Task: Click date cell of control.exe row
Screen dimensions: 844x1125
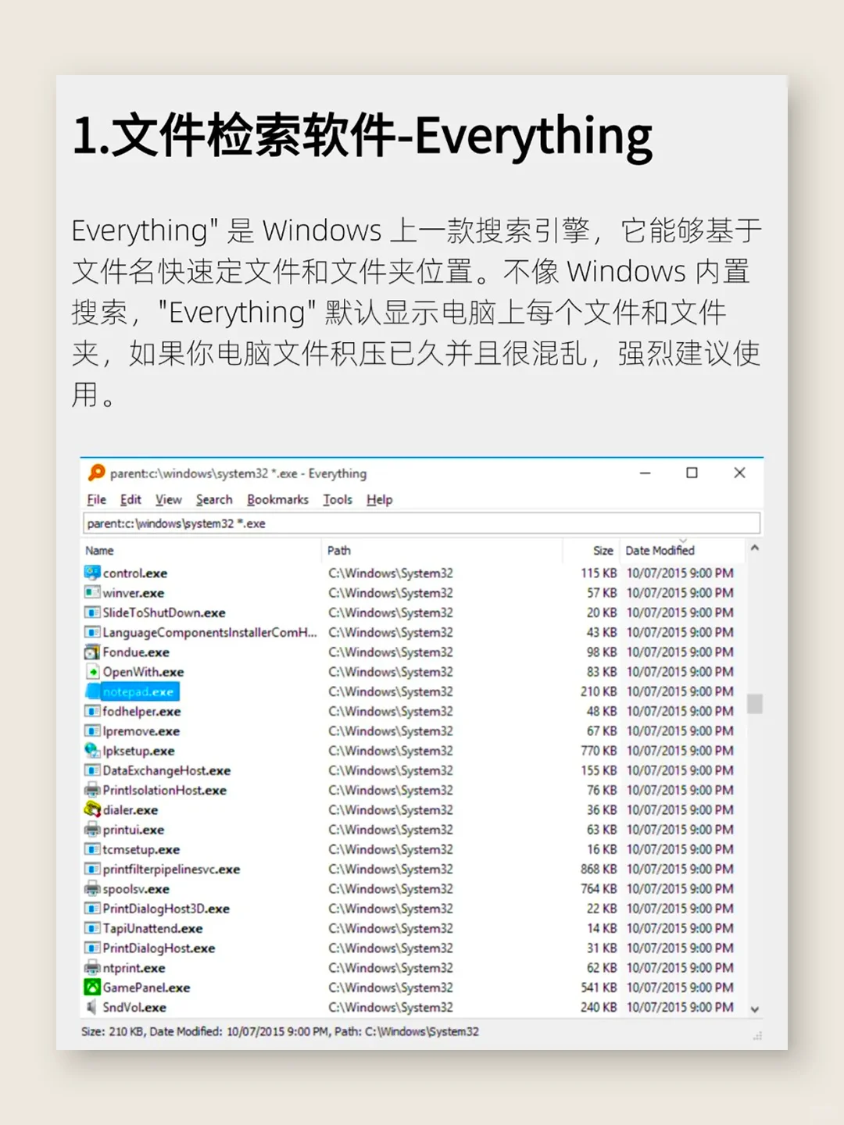Action: tap(680, 573)
